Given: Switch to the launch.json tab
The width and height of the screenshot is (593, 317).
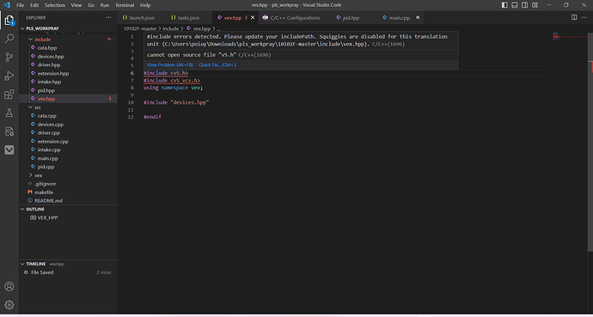Looking at the screenshot, I should tap(142, 18).
